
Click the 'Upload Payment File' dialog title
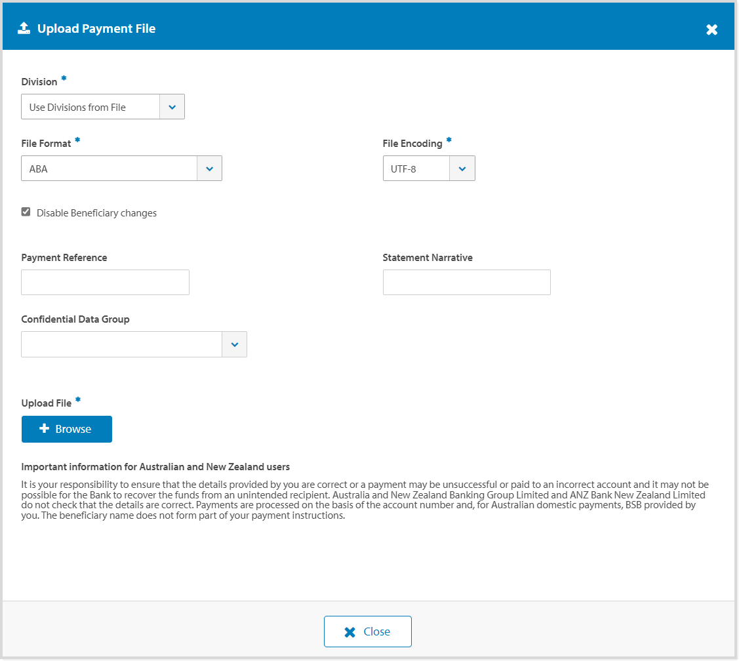coord(96,28)
